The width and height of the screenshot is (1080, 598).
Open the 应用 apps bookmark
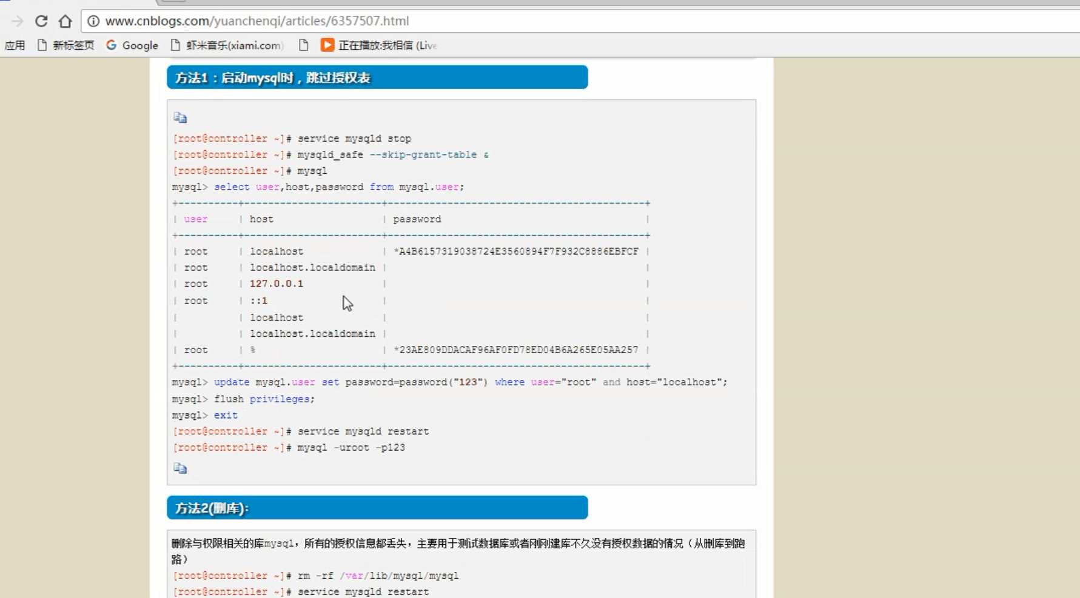tap(15, 45)
